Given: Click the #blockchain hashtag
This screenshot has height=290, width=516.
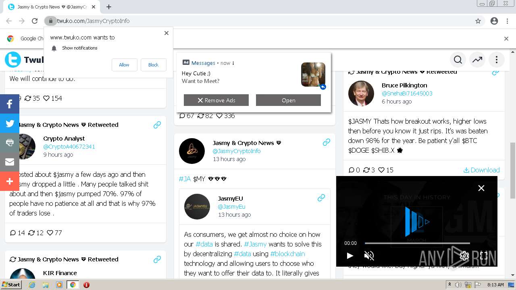Looking at the screenshot, I should pos(287,254).
